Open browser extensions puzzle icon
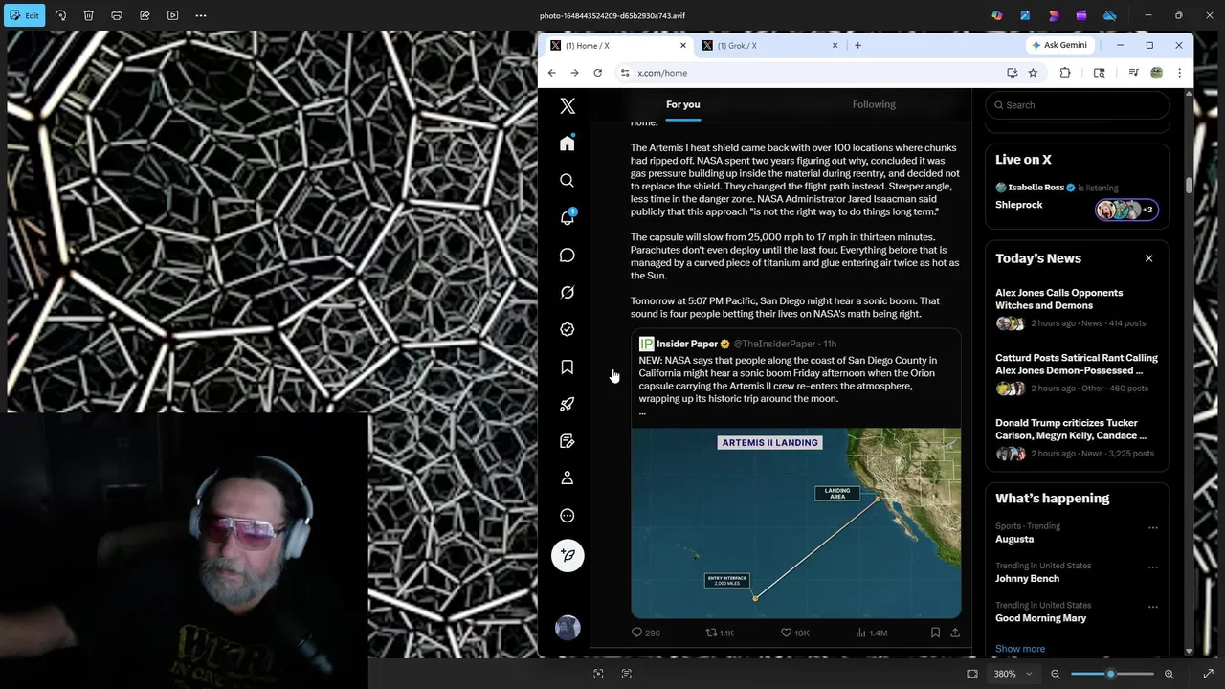The height and width of the screenshot is (689, 1225). 1064,73
